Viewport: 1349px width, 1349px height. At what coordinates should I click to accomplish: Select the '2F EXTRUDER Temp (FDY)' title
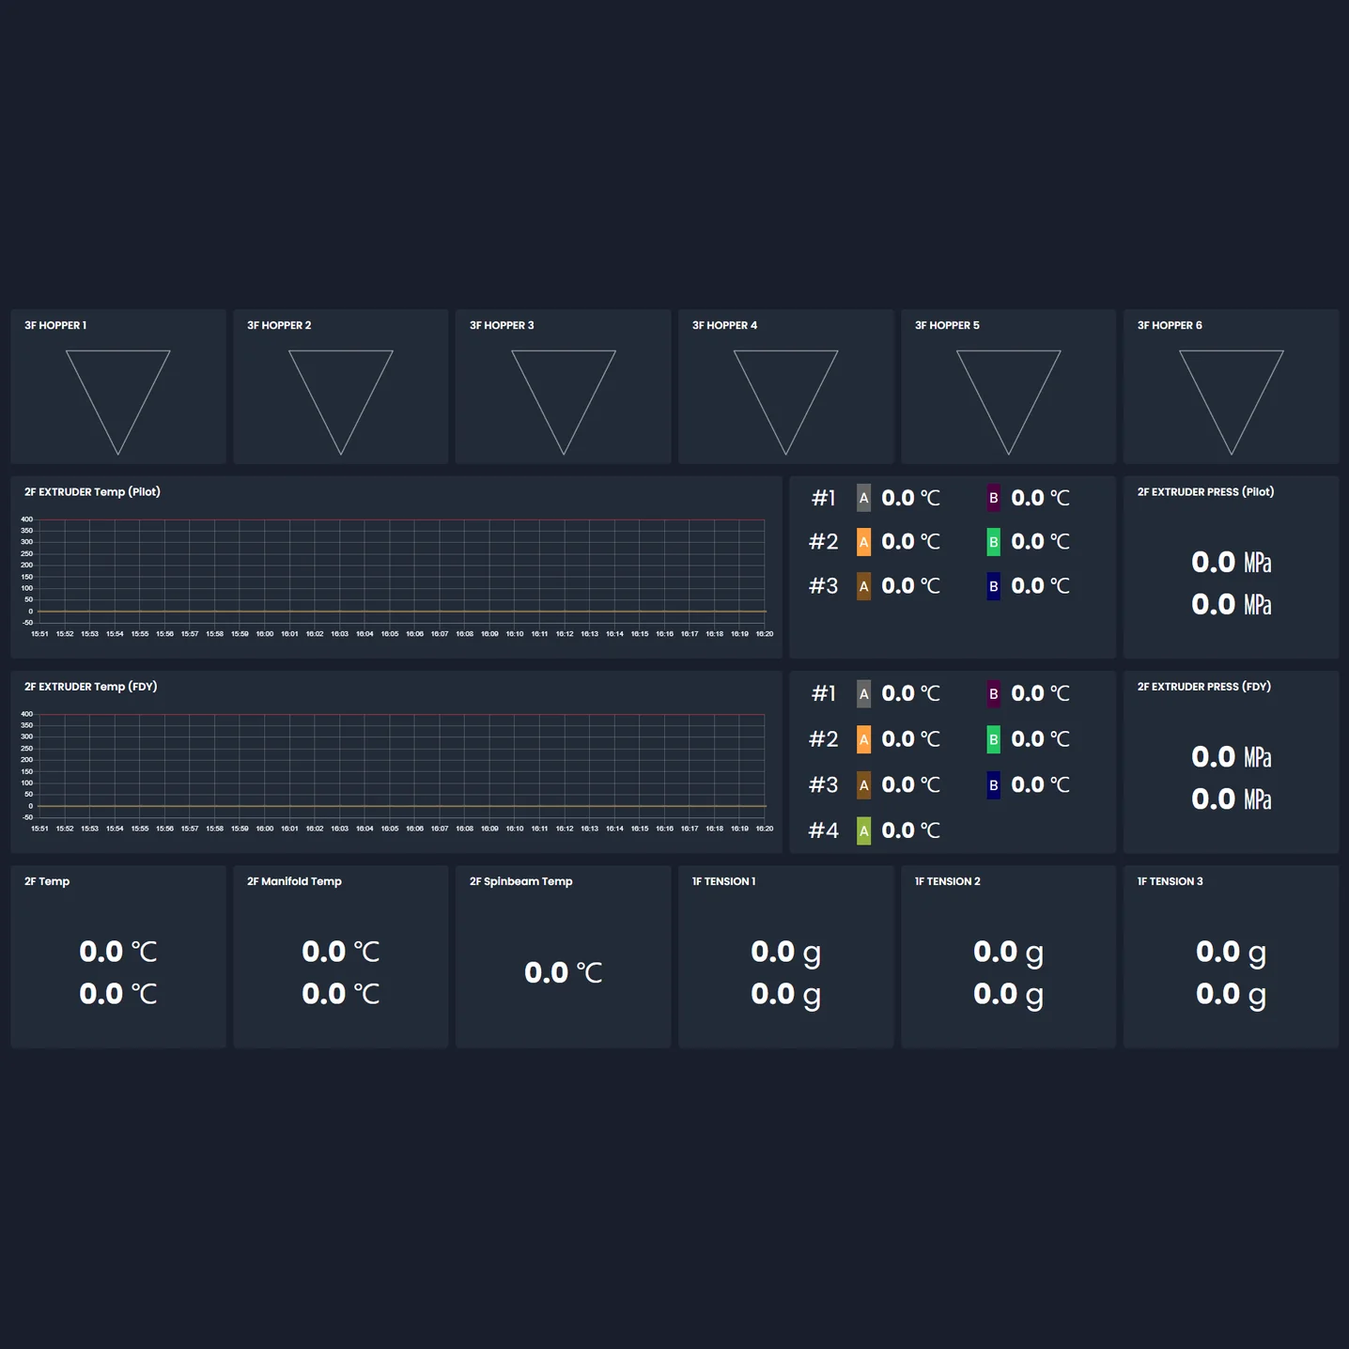click(x=91, y=687)
